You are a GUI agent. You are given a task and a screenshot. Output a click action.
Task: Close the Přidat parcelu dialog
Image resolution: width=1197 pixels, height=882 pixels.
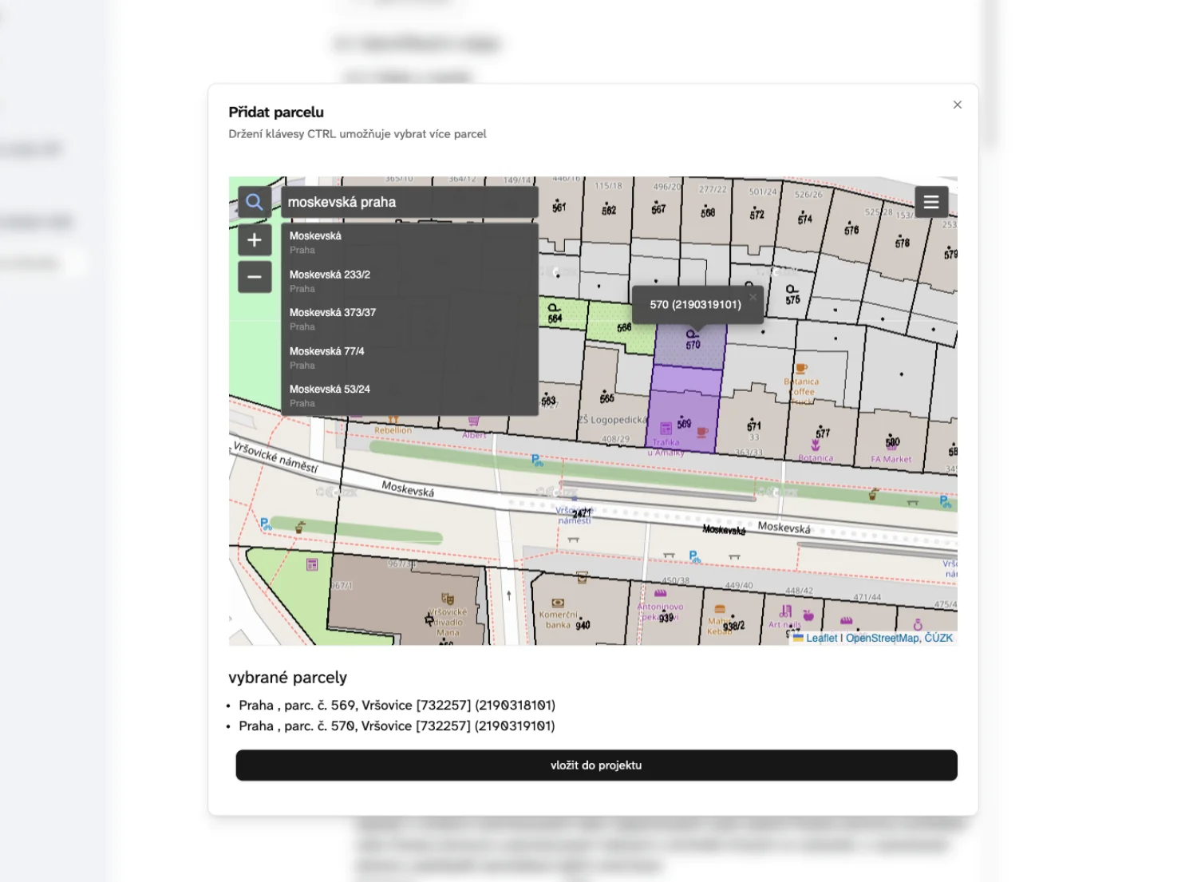tap(957, 105)
